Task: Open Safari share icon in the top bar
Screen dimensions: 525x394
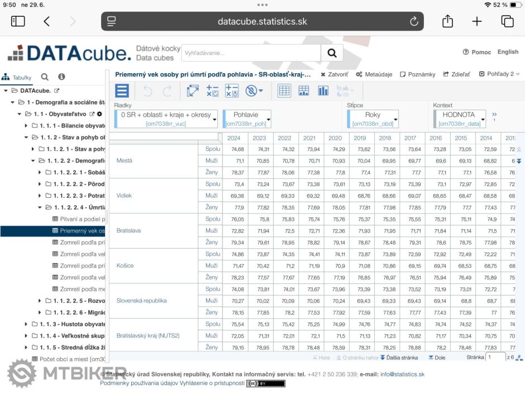Action: [447, 21]
